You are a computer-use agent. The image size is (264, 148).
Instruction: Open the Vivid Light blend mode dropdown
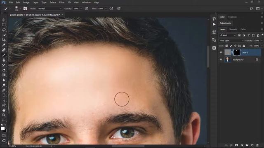tap(231, 41)
